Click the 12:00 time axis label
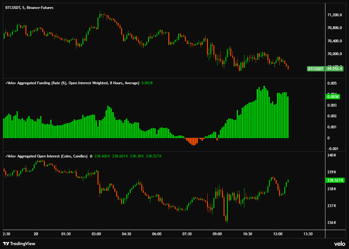This screenshot has height=249, width=349. (278, 234)
